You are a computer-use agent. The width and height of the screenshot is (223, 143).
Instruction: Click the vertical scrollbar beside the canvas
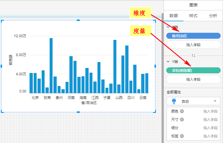point(162,74)
